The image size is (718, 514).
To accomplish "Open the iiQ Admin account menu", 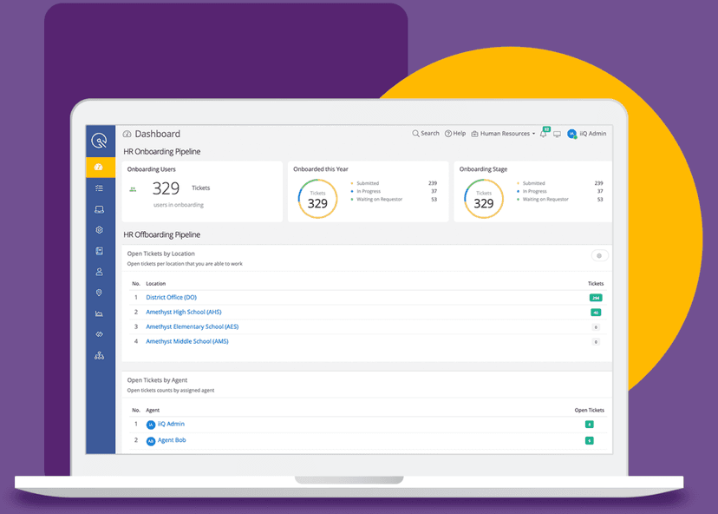I will pyautogui.click(x=587, y=134).
